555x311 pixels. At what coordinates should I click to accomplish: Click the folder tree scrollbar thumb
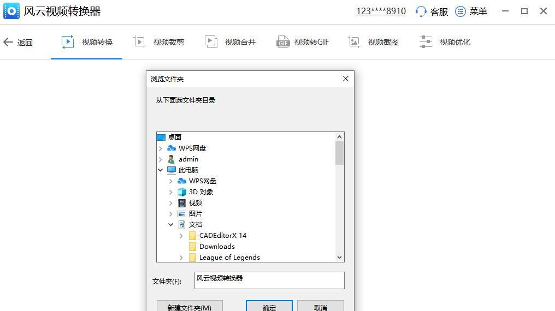[x=339, y=153]
